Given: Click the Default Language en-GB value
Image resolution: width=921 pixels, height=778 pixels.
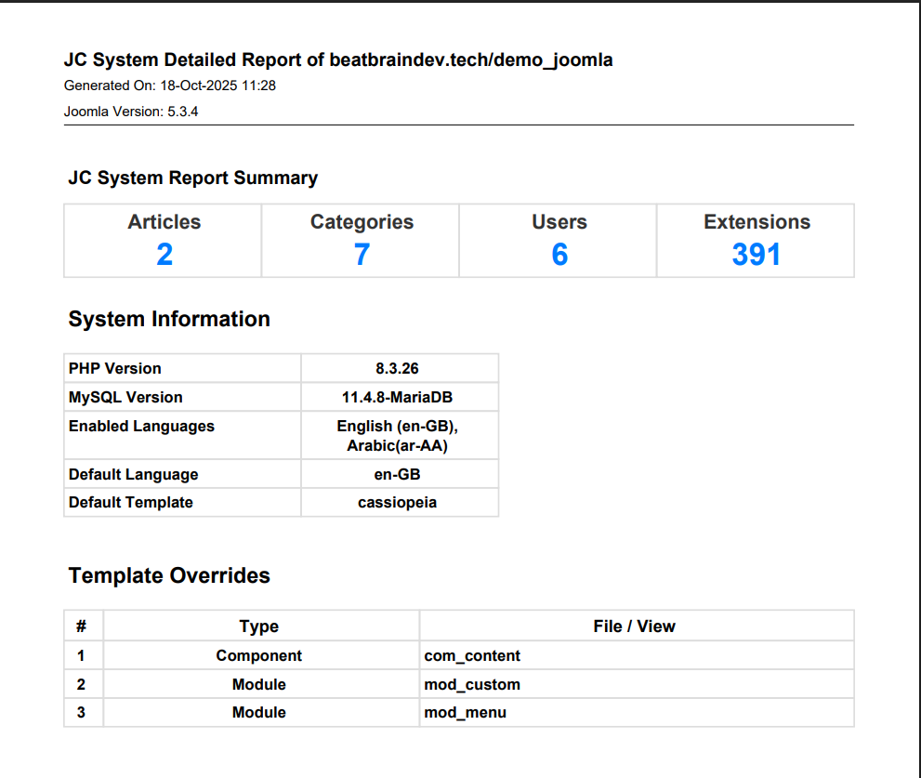Looking at the screenshot, I should (x=398, y=474).
